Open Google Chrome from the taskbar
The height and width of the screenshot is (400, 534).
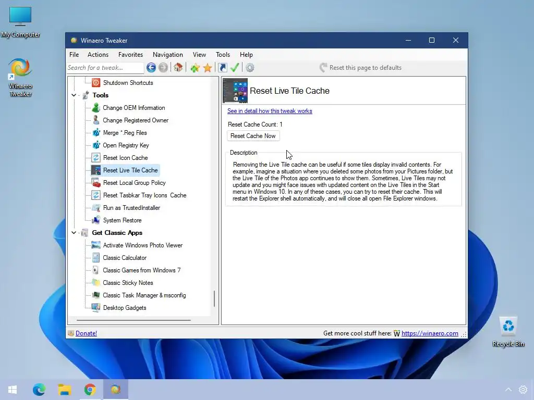coord(90,390)
